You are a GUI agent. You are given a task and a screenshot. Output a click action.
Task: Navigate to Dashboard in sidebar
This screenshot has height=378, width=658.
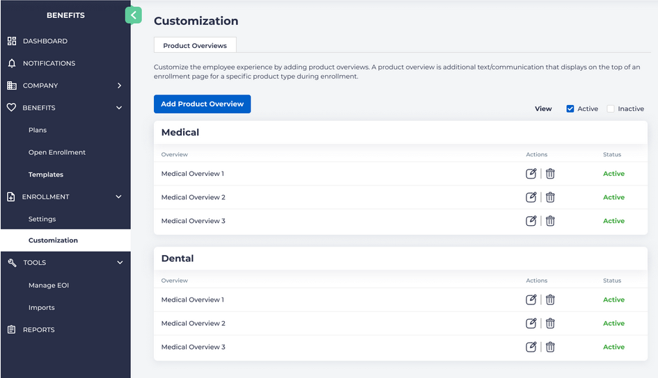[45, 41]
